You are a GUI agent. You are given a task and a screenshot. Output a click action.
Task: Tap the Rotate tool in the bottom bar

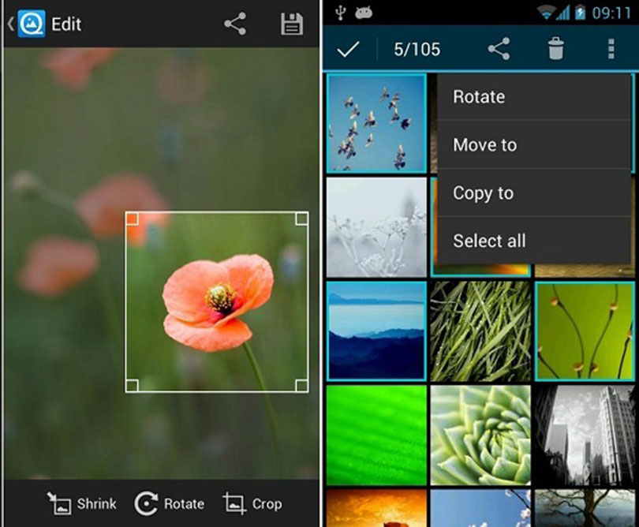coord(170,503)
